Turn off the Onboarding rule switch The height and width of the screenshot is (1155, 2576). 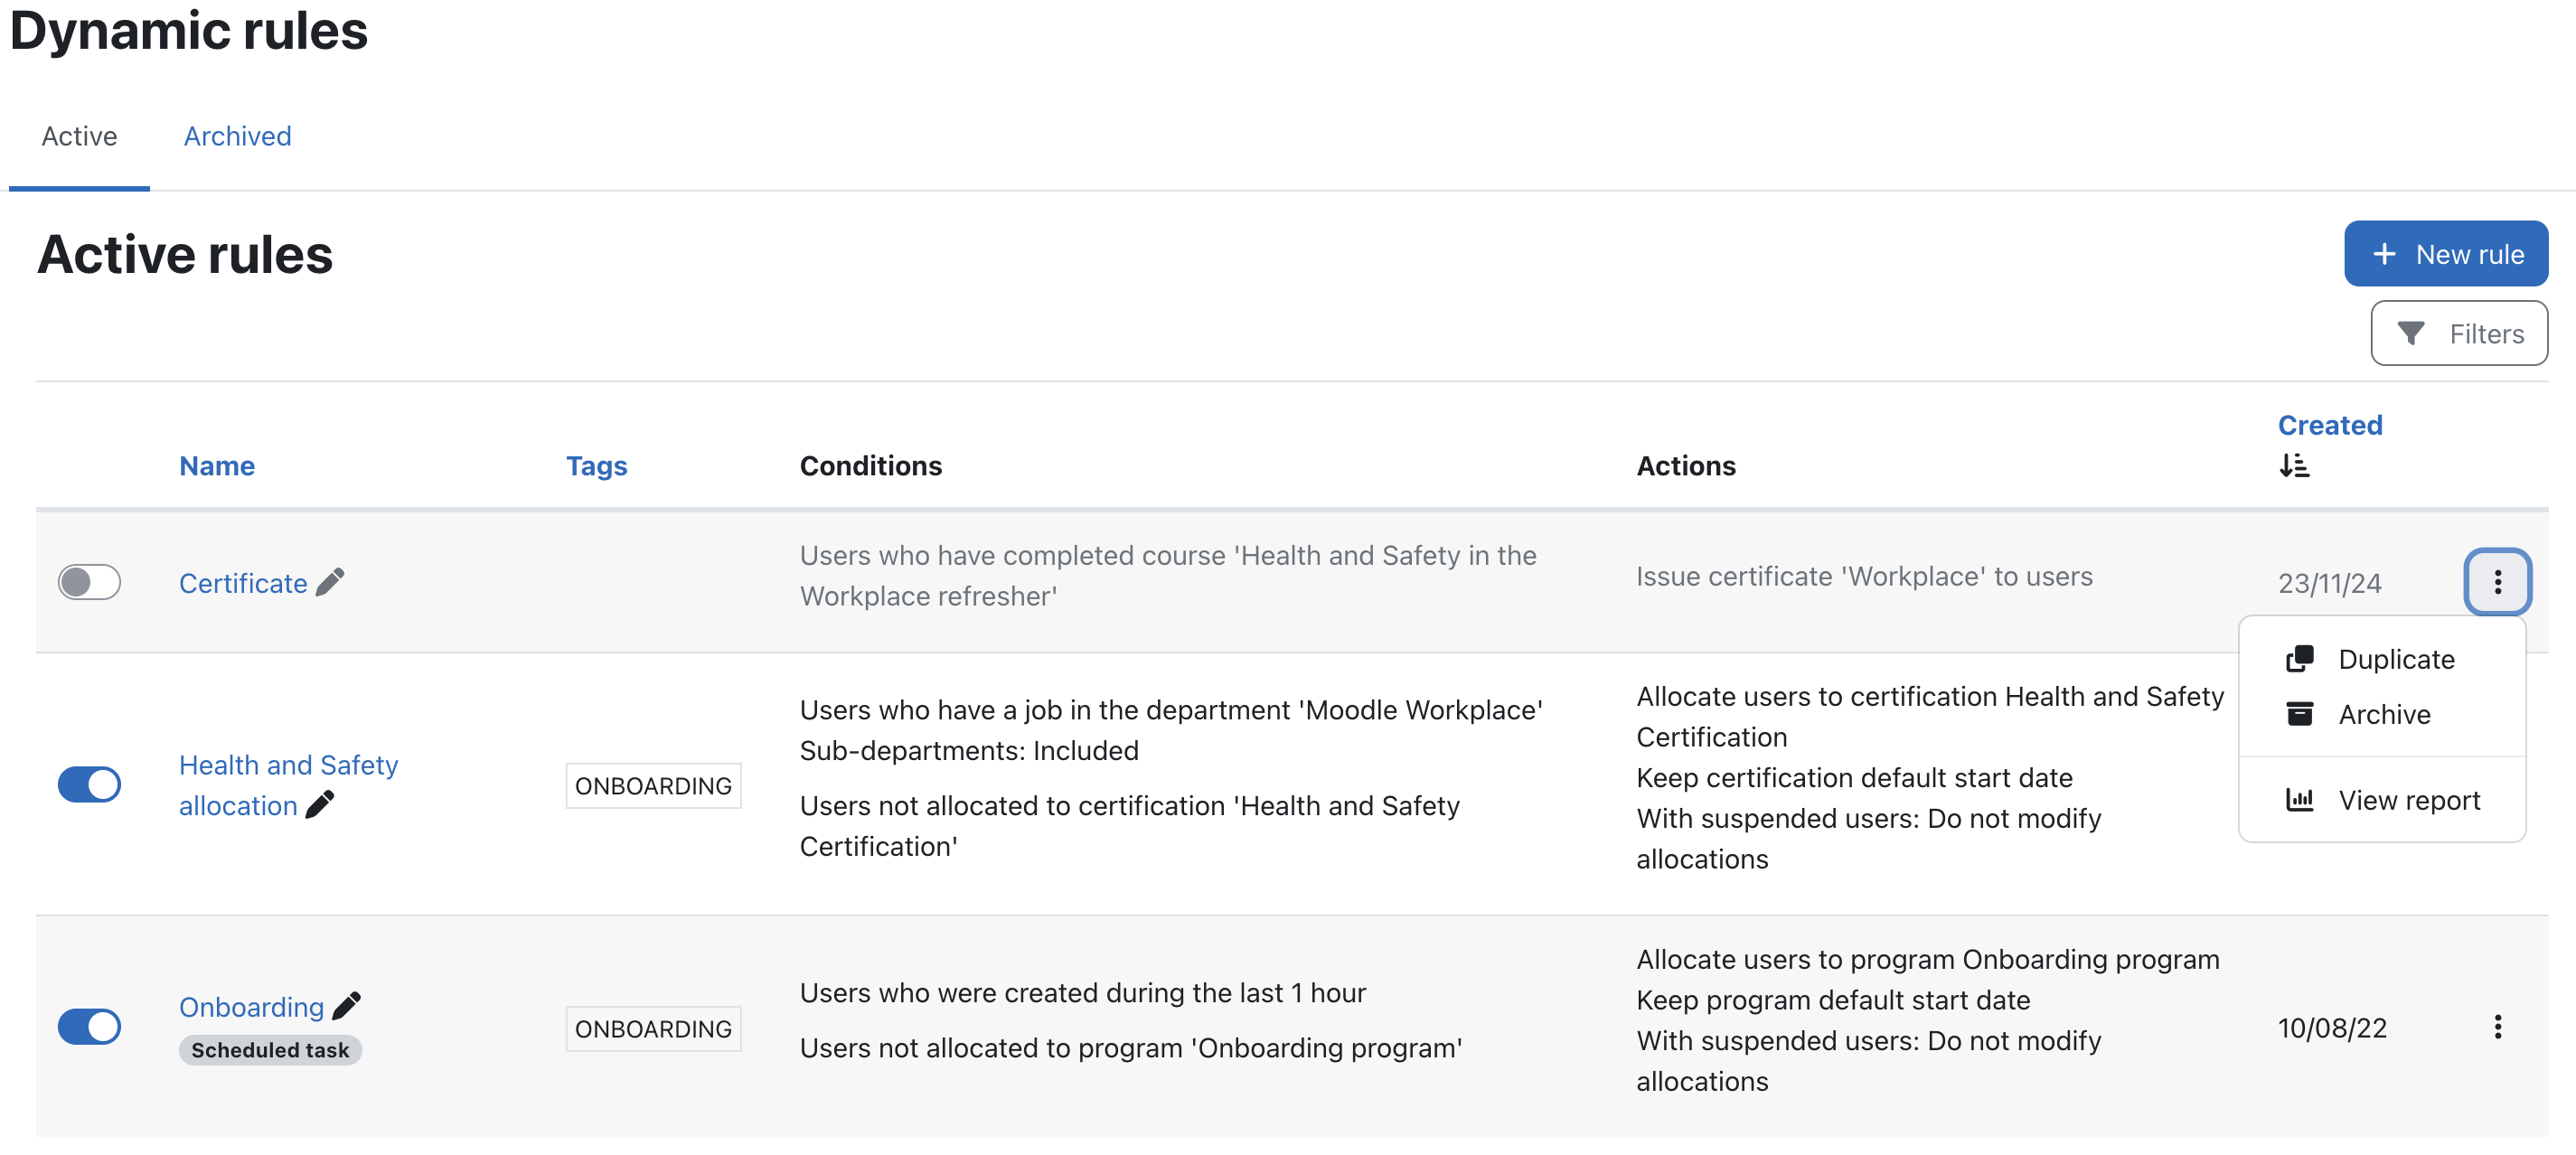coord(89,1027)
